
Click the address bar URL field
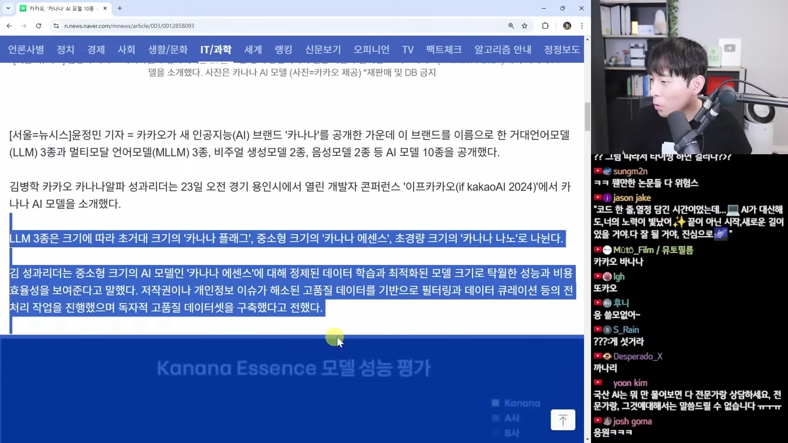tap(281, 26)
